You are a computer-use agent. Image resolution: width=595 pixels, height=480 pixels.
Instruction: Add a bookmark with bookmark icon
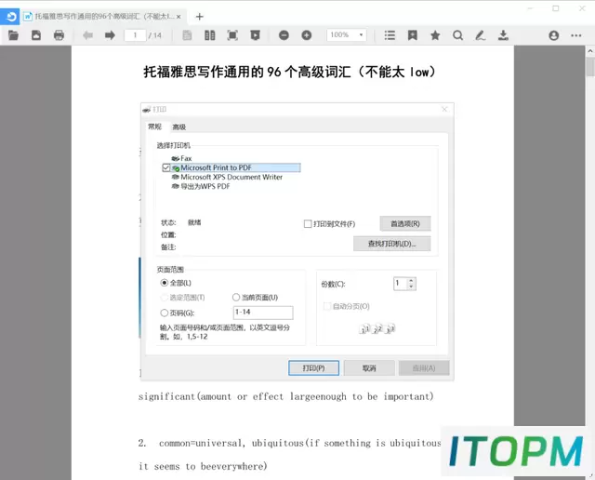[x=413, y=35]
